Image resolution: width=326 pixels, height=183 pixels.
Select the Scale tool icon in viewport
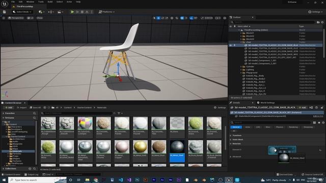click(167, 18)
